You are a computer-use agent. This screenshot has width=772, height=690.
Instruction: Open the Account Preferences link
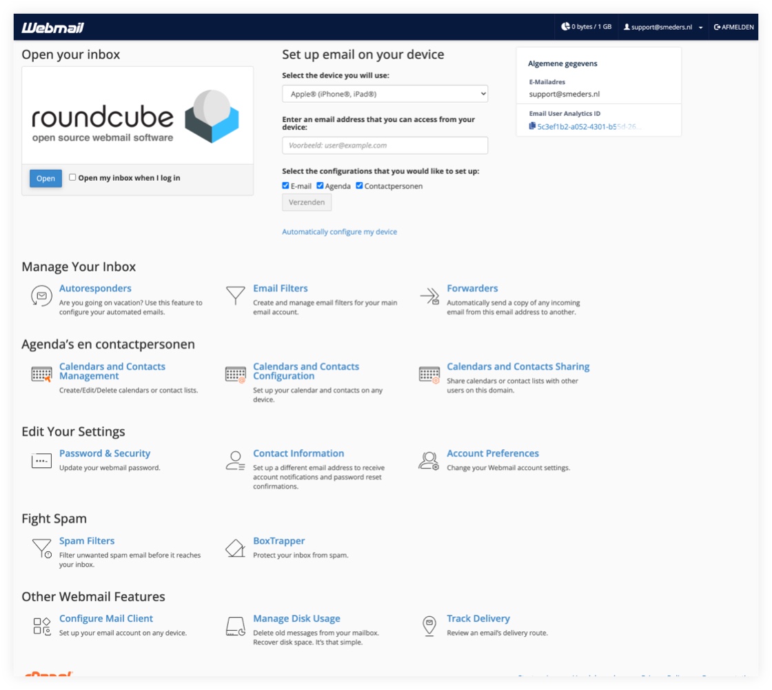click(x=493, y=453)
